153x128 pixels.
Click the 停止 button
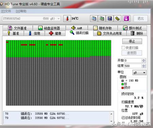point(132,41)
